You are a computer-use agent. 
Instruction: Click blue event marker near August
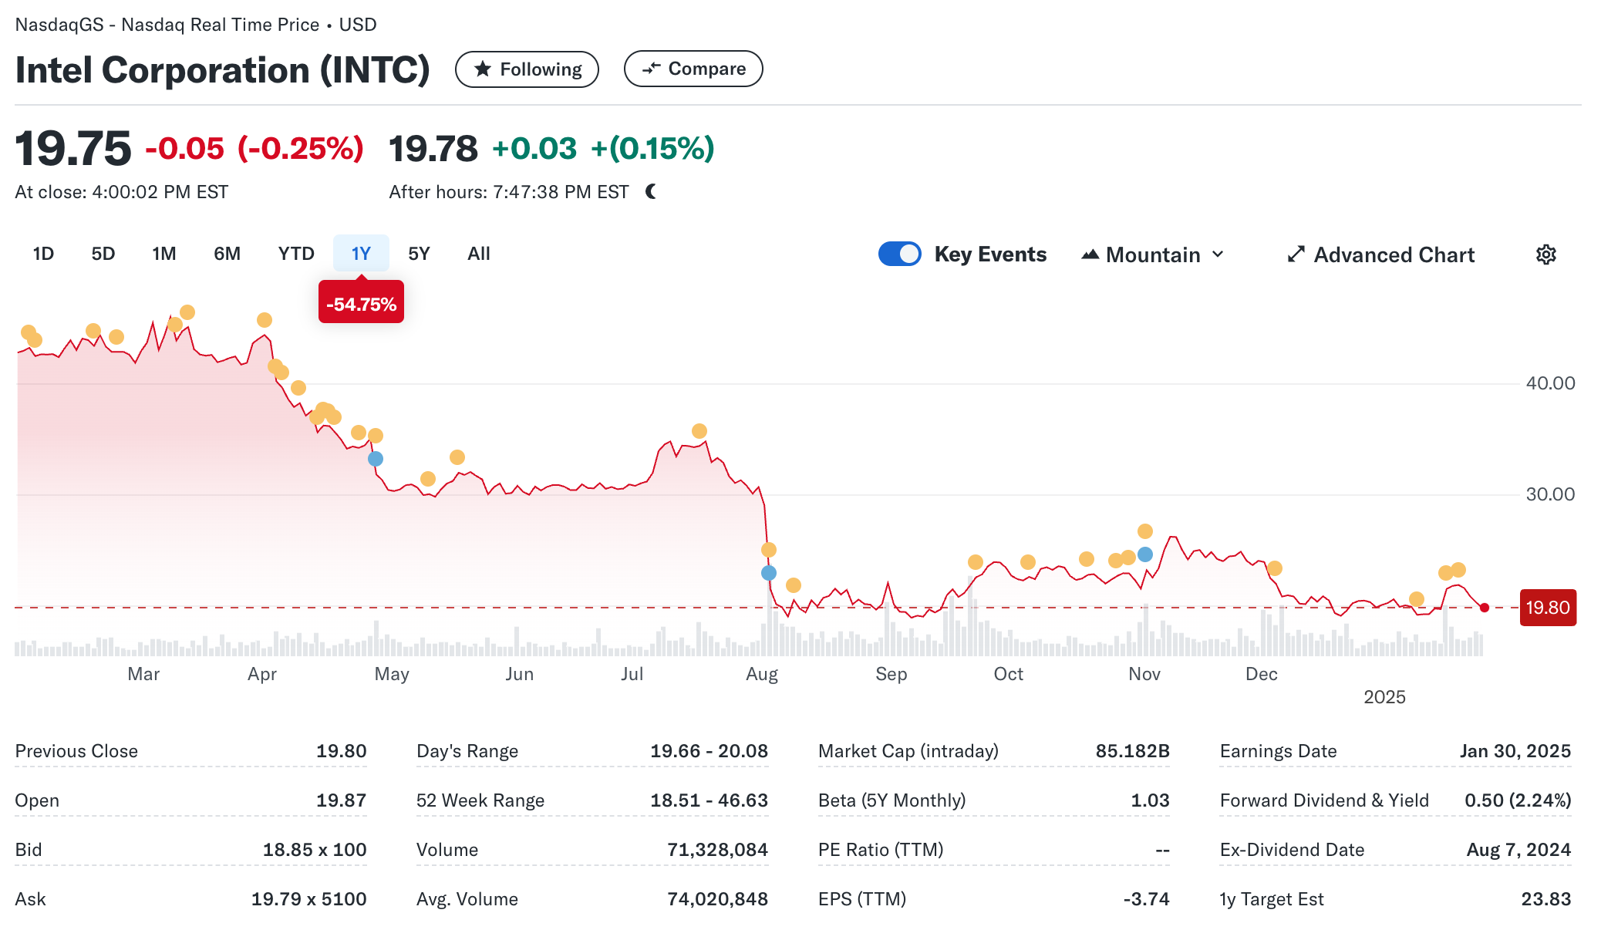769,573
